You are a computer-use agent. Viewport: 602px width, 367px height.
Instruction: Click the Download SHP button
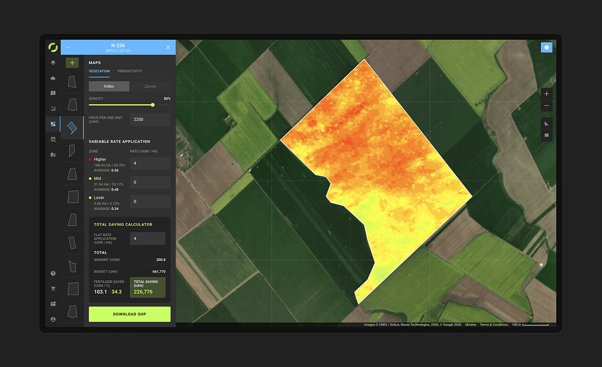130,314
